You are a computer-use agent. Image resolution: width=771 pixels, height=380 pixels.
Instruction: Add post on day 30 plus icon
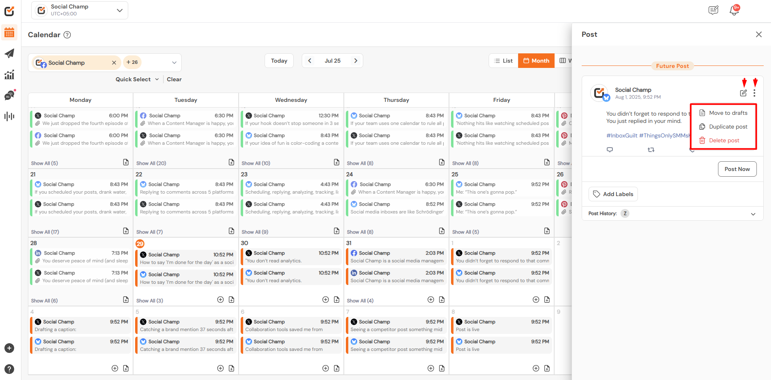click(326, 300)
